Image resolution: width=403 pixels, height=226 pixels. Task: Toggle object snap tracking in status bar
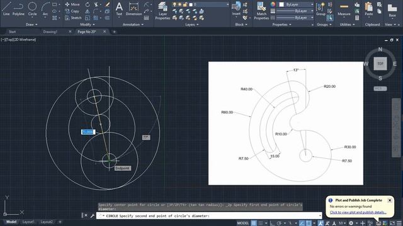(302, 223)
